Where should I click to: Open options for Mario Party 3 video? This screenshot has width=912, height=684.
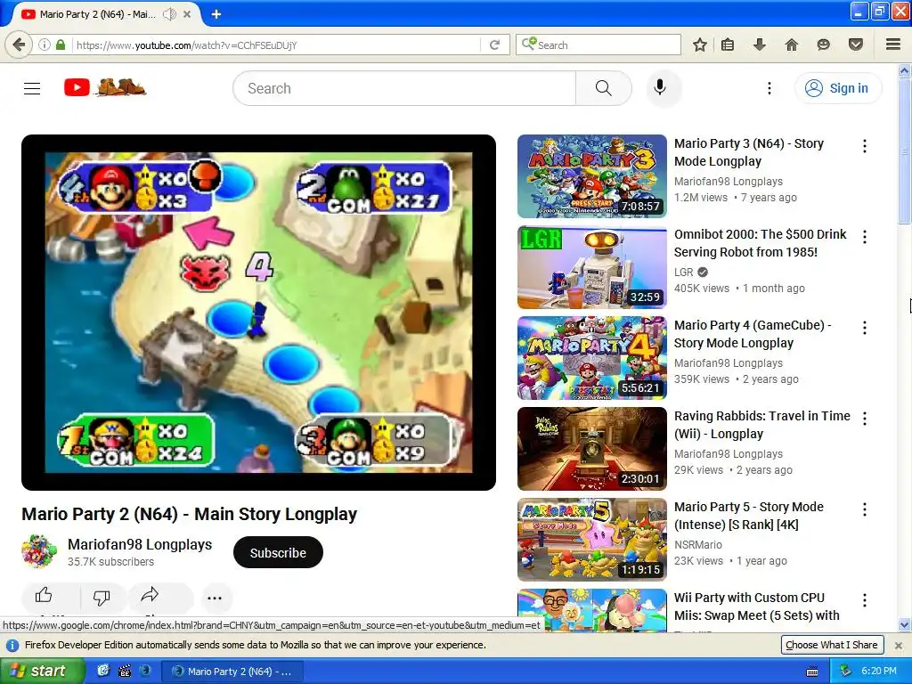pos(865,146)
